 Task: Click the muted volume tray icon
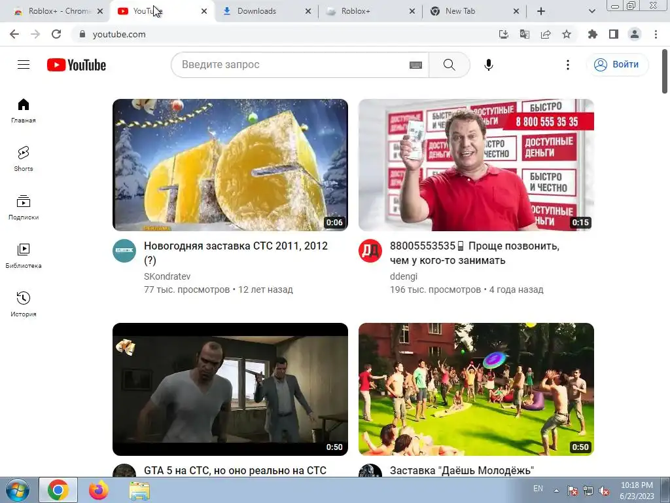(x=604, y=490)
